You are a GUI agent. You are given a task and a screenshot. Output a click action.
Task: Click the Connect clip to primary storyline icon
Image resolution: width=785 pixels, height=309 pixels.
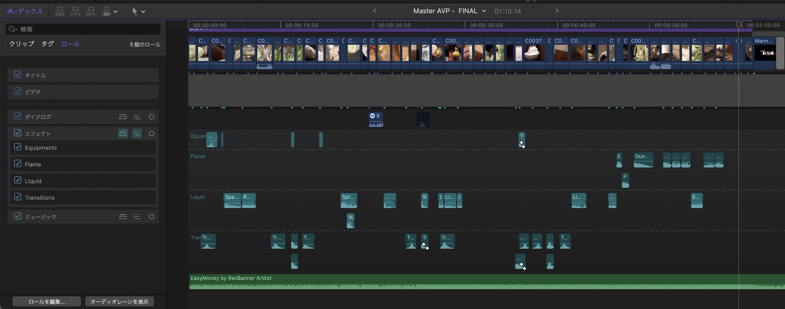(60, 11)
